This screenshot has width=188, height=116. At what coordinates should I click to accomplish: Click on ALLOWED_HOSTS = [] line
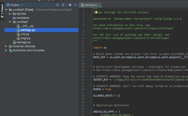click(x=107, y=96)
